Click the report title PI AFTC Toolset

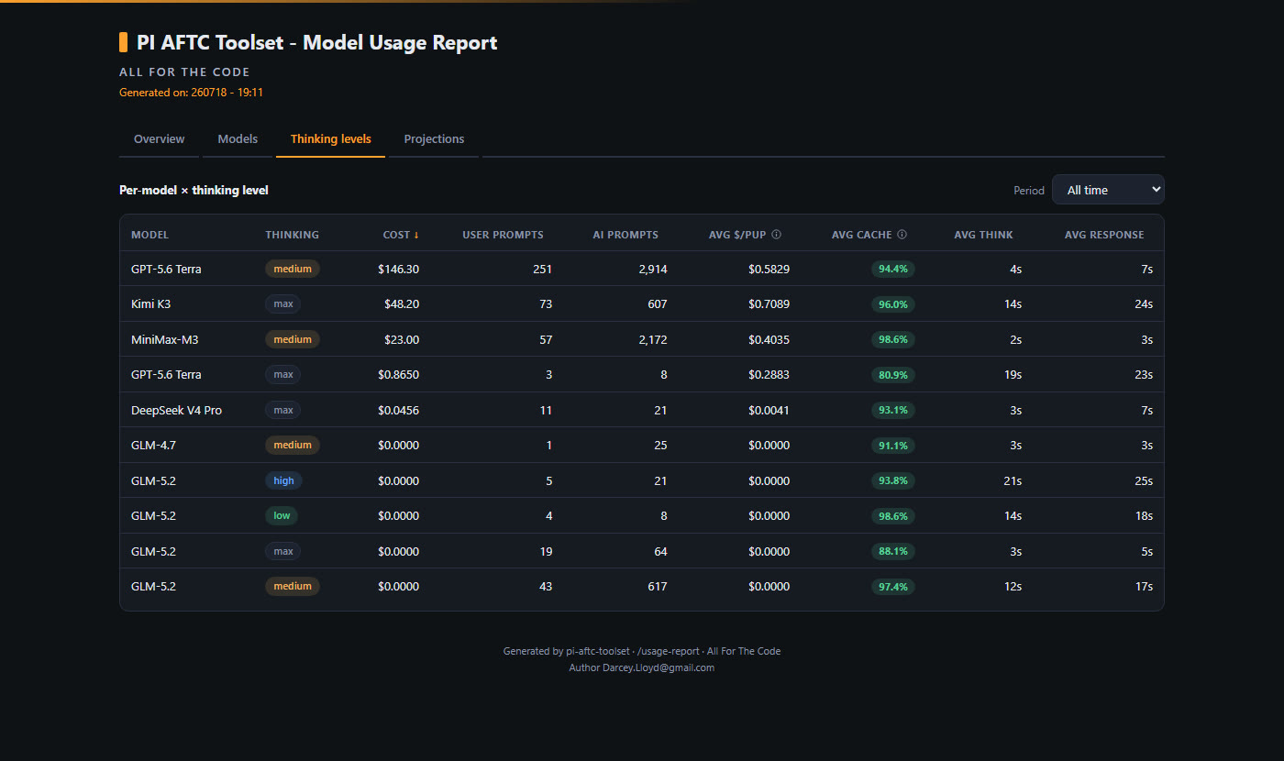[317, 42]
